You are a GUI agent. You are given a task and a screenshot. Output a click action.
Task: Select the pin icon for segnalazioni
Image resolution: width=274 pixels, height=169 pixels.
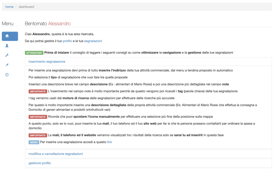[x=7, y=65]
